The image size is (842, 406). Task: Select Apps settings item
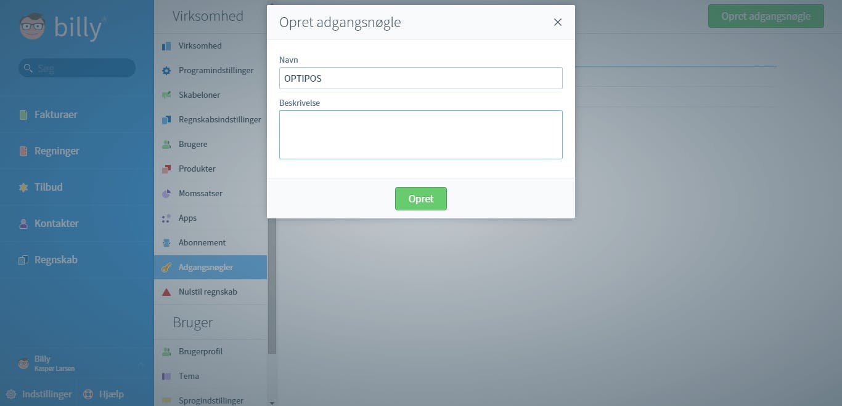coord(210,218)
